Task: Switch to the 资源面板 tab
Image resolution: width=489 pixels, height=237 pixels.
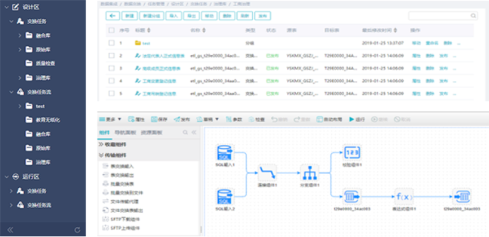Action: [152, 132]
